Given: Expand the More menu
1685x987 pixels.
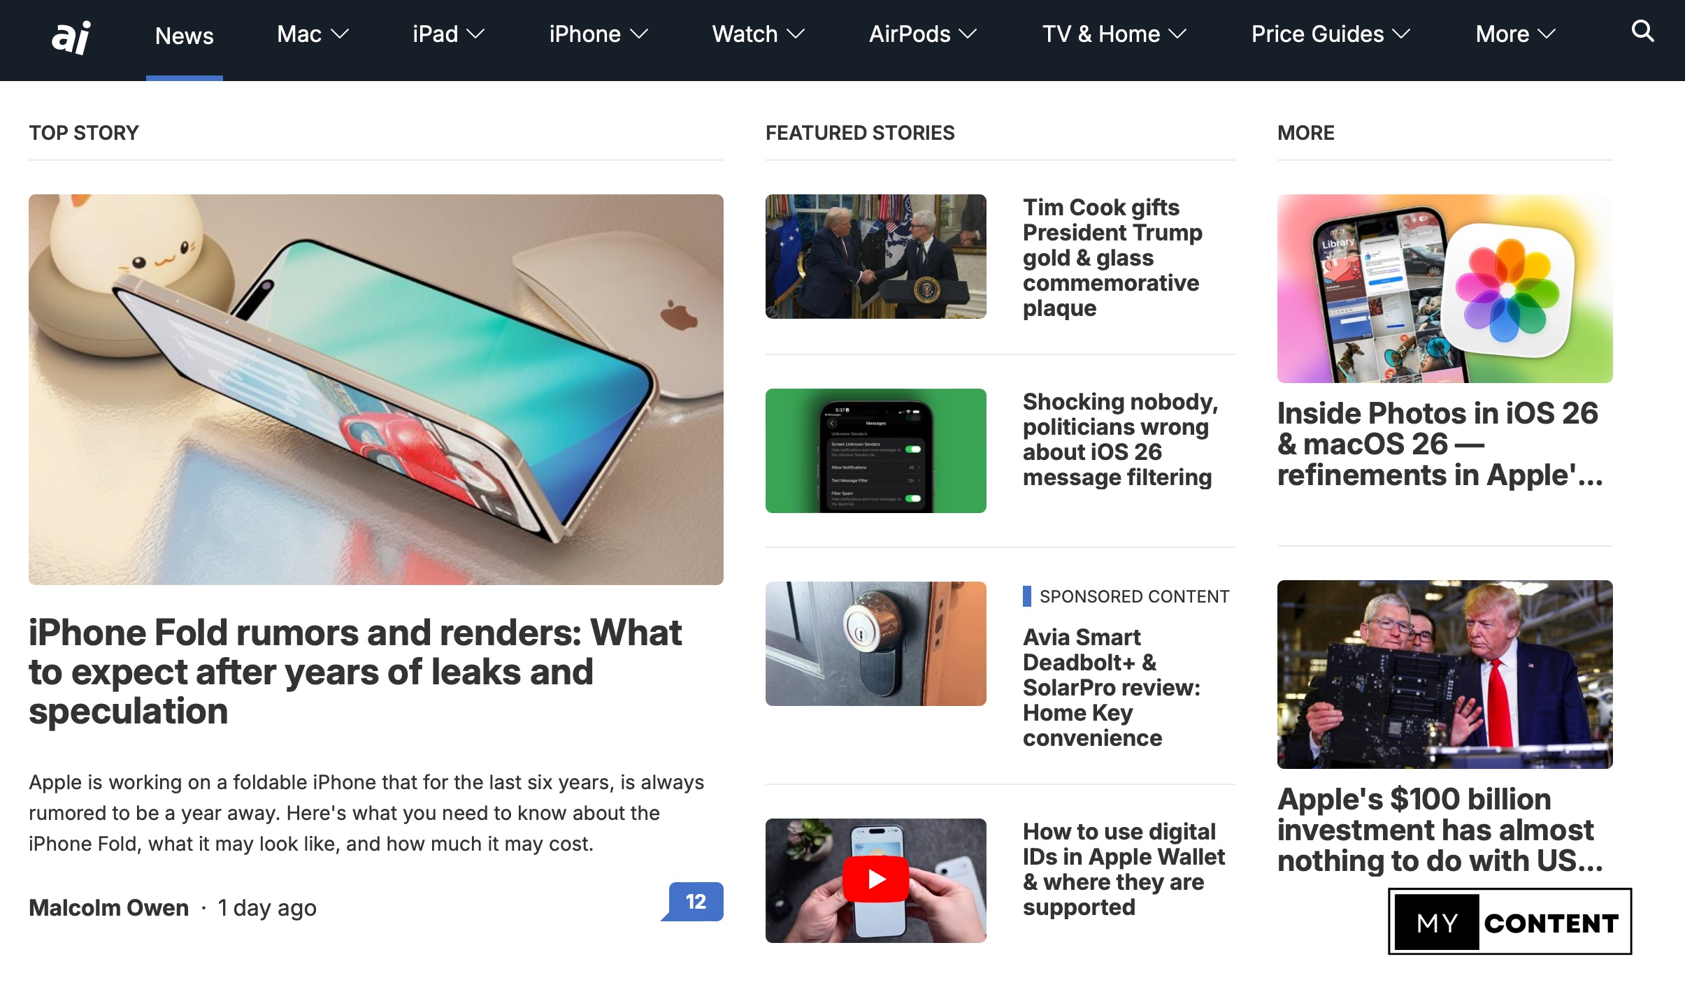Looking at the screenshot, I should [x=1515, y=34].
